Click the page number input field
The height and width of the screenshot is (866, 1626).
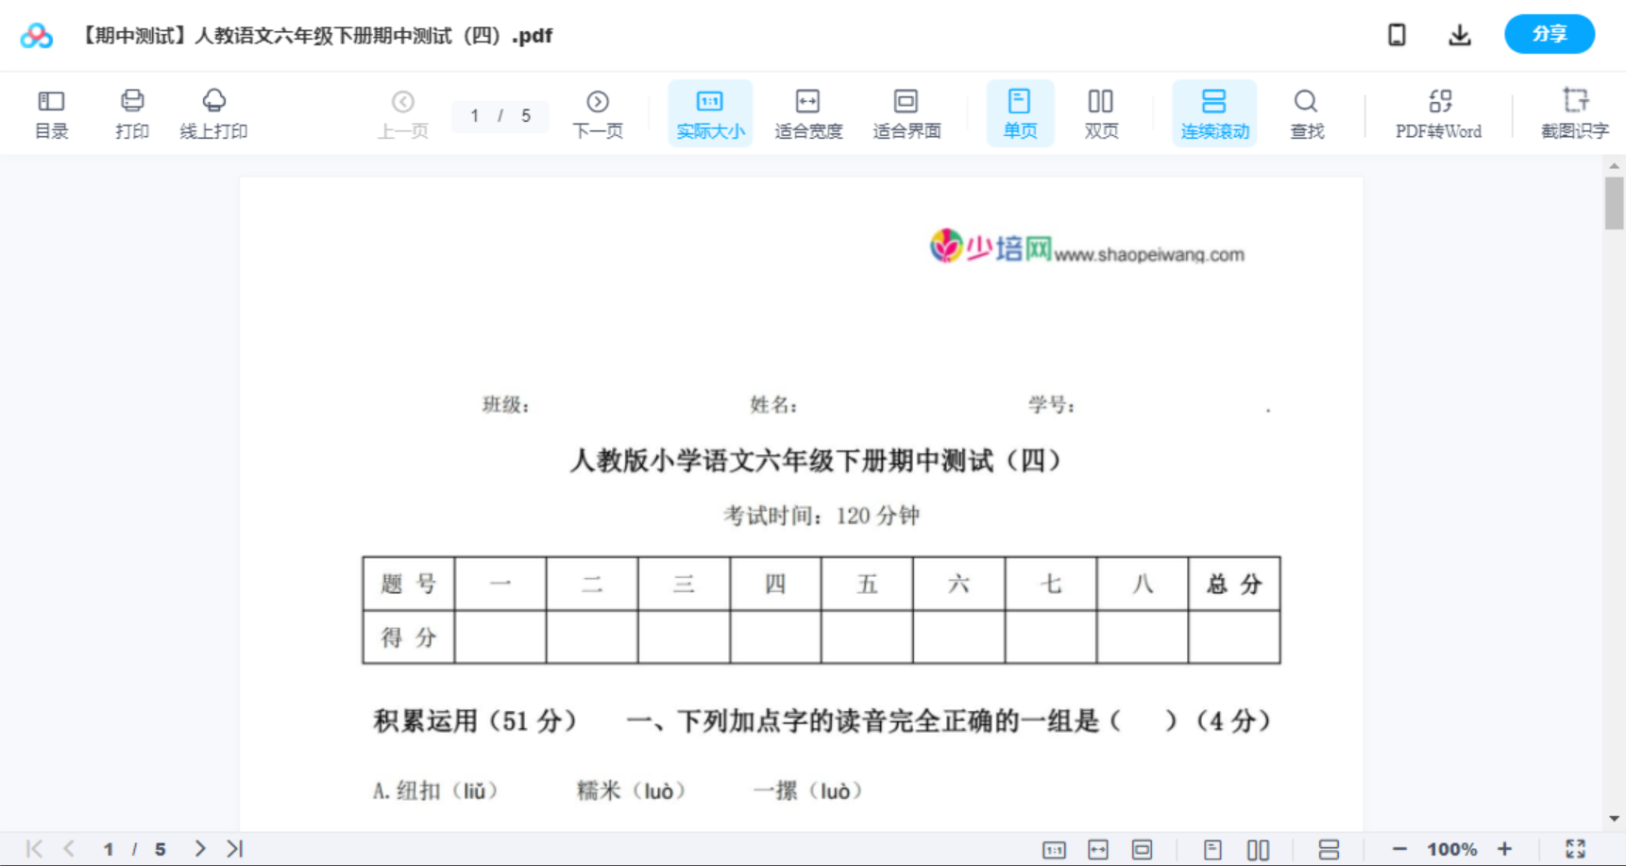click(500, 115)
